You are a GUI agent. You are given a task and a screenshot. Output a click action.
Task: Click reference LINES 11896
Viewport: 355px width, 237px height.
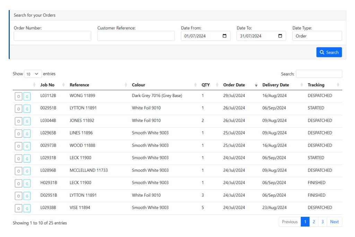(x=81, y=133)
